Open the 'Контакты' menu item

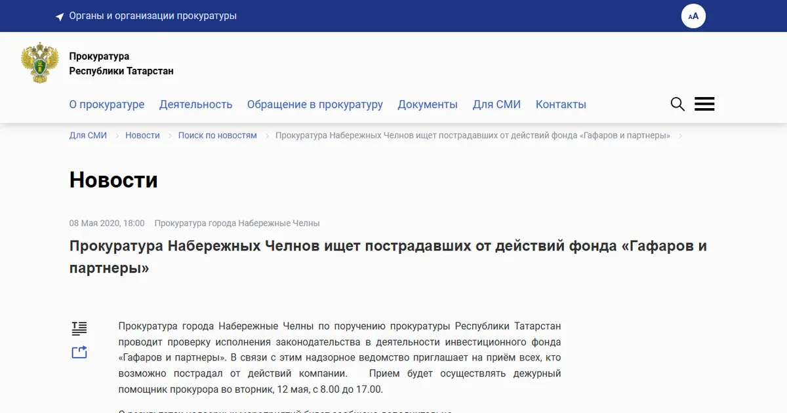coord(561,104)
